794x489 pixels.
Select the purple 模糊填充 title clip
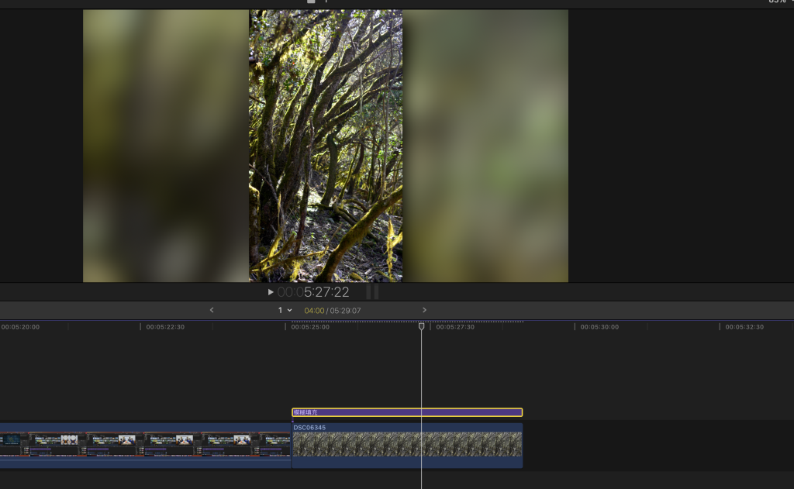(407, 412)
